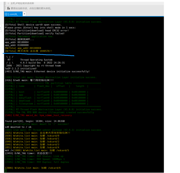Click the 'Thread Operating System' banner line
Image resolution: width=180 pixels, height=173 pixels.
click(x=36, y=60)
